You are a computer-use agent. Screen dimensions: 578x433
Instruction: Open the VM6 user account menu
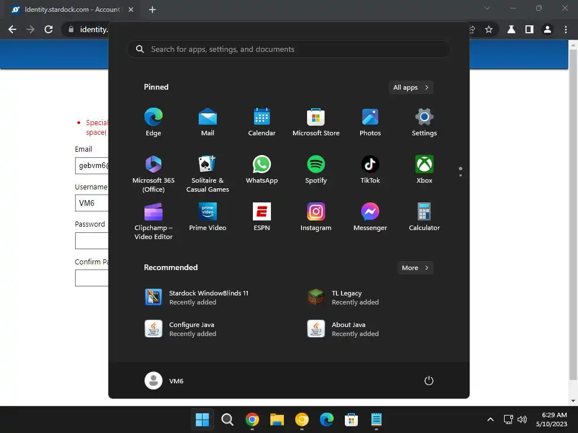164,381
